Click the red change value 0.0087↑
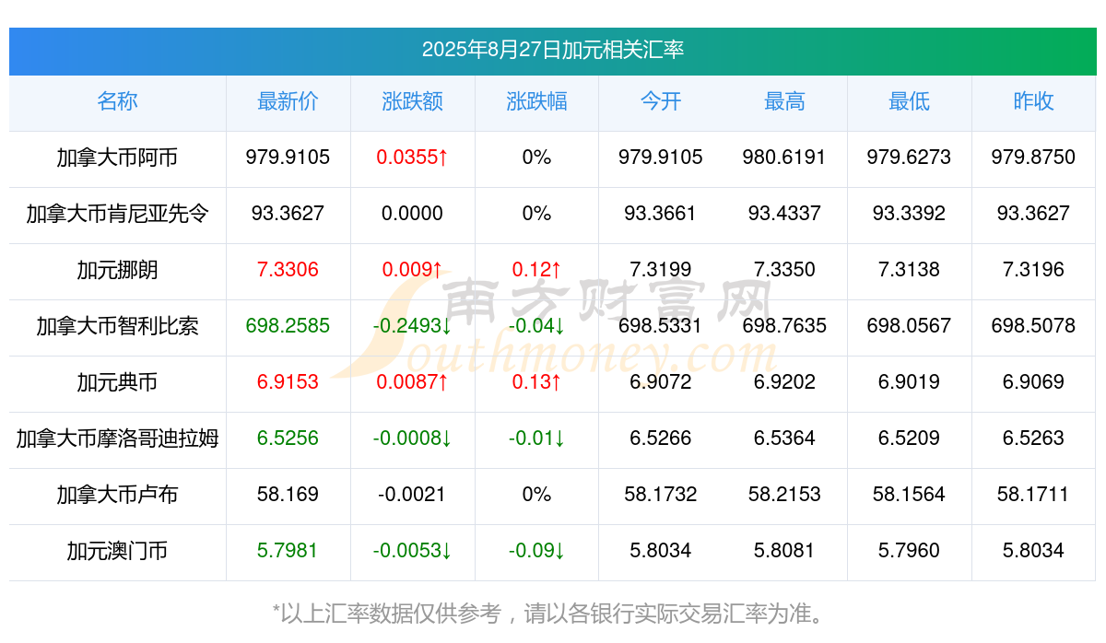The image size is (1106, 643). coord(412,382)
